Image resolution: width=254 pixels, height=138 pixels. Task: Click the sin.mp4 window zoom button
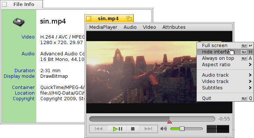[129, 18]
